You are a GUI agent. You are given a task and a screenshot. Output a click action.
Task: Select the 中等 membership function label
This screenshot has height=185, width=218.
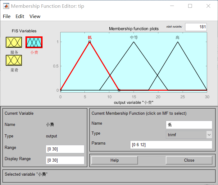pos(134,37)
